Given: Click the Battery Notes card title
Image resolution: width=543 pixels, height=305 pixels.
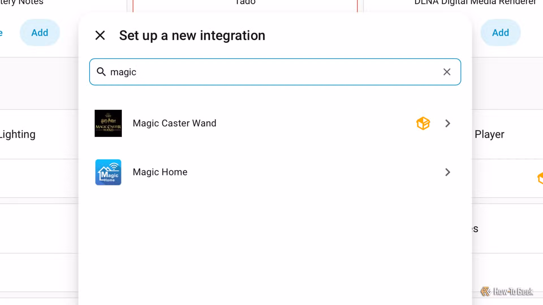Looking at the screenshot, I should pyautogui.click(x=21, y=2).
